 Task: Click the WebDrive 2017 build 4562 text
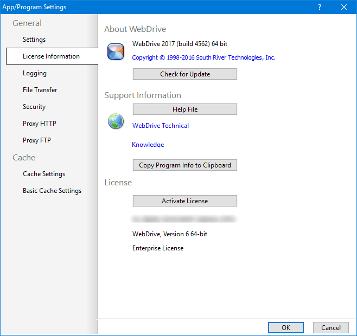[180, 44]
